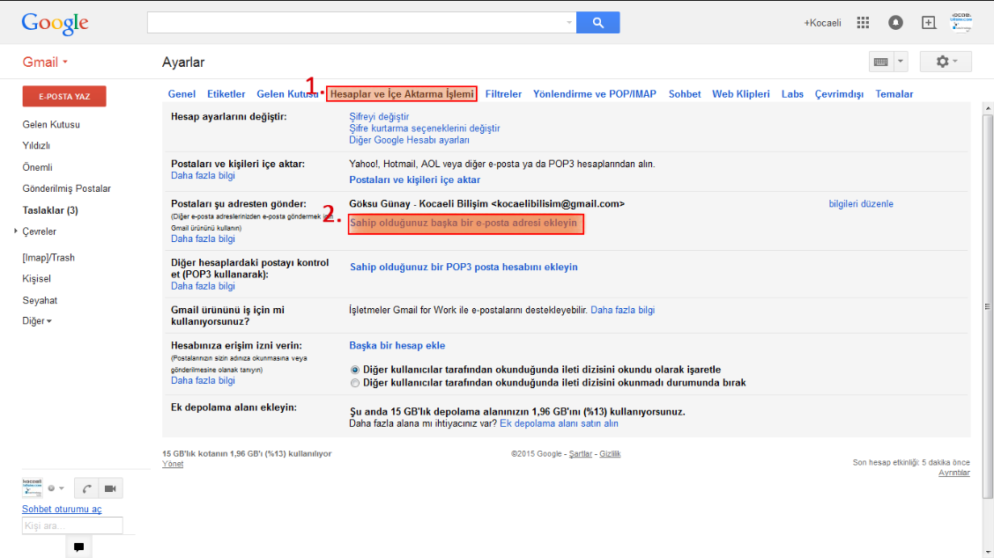
Task: Select mark conversation as read option
Action: pyautogui.click(x=355, y=370)
